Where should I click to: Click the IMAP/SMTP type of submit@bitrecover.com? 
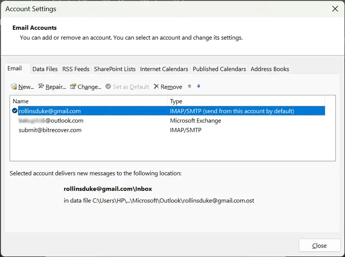(186, 130)
